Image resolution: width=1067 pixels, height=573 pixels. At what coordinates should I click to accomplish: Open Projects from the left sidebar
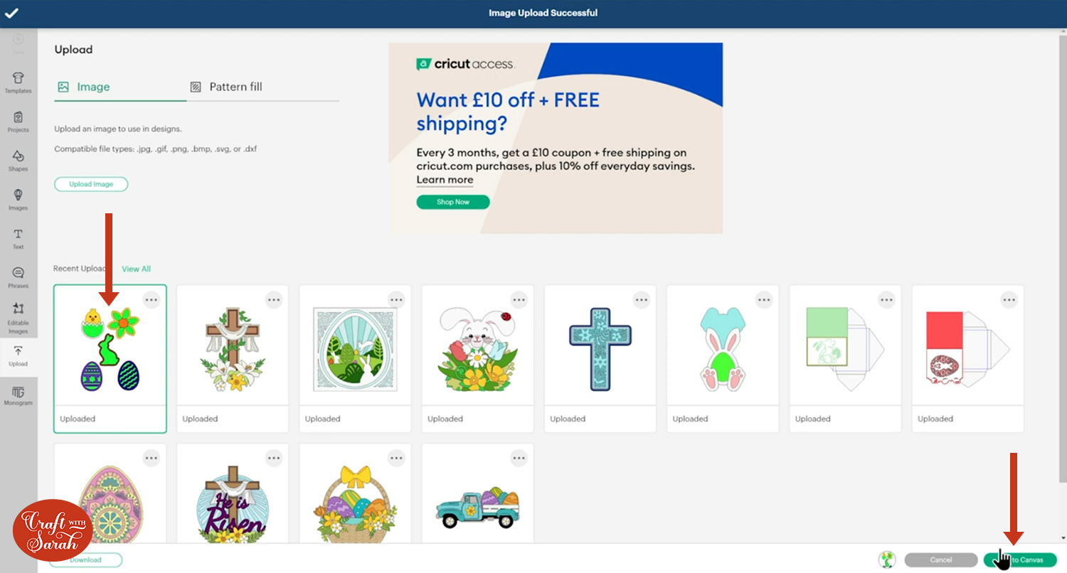click(x=18, y=122)
